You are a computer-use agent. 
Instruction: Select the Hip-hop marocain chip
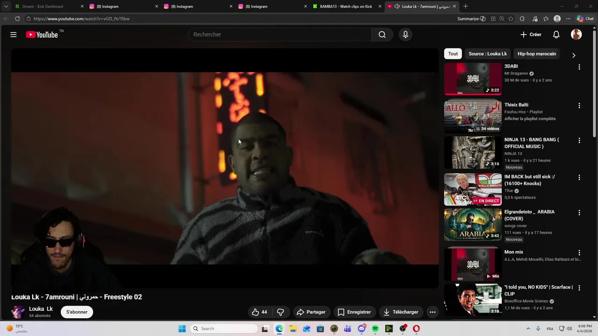tap(537, 54)
